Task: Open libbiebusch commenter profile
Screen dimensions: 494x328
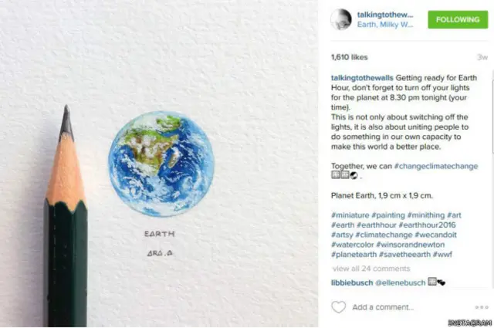Action: (352, 282)
